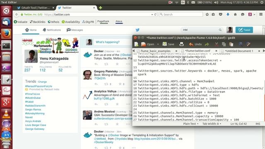Click the Firefox home icon
Screen dimensions: 265x149
pos(235,14)
